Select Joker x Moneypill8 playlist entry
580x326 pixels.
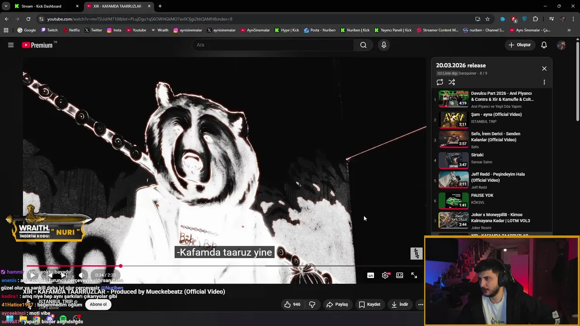pyautogui.click(x=491, y=221)
